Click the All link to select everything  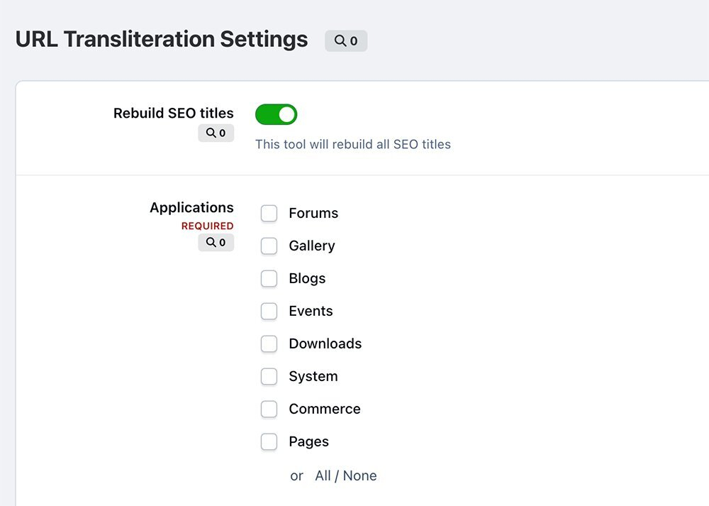323,475
